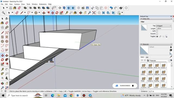This screenshot has width=174, height=98.
Task: Select the Push/Pull tool in second toolbar
Action: click(44, 13)
